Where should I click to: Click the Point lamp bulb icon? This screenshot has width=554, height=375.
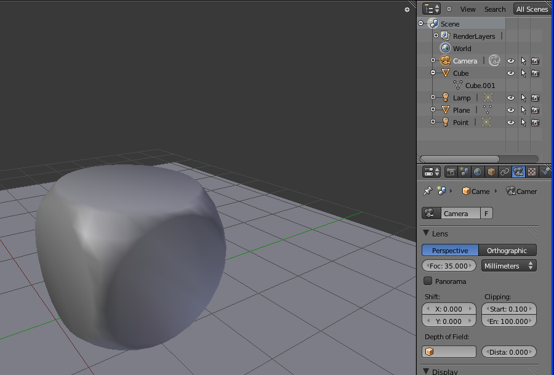446,123
